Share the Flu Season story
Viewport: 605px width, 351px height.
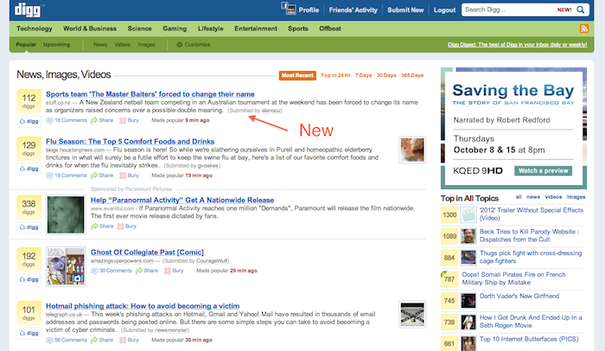102,175
